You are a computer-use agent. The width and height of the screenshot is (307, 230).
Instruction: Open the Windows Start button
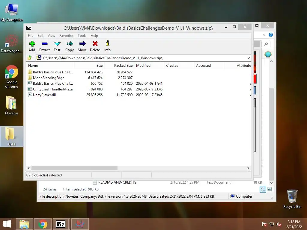tap(7, 224)
